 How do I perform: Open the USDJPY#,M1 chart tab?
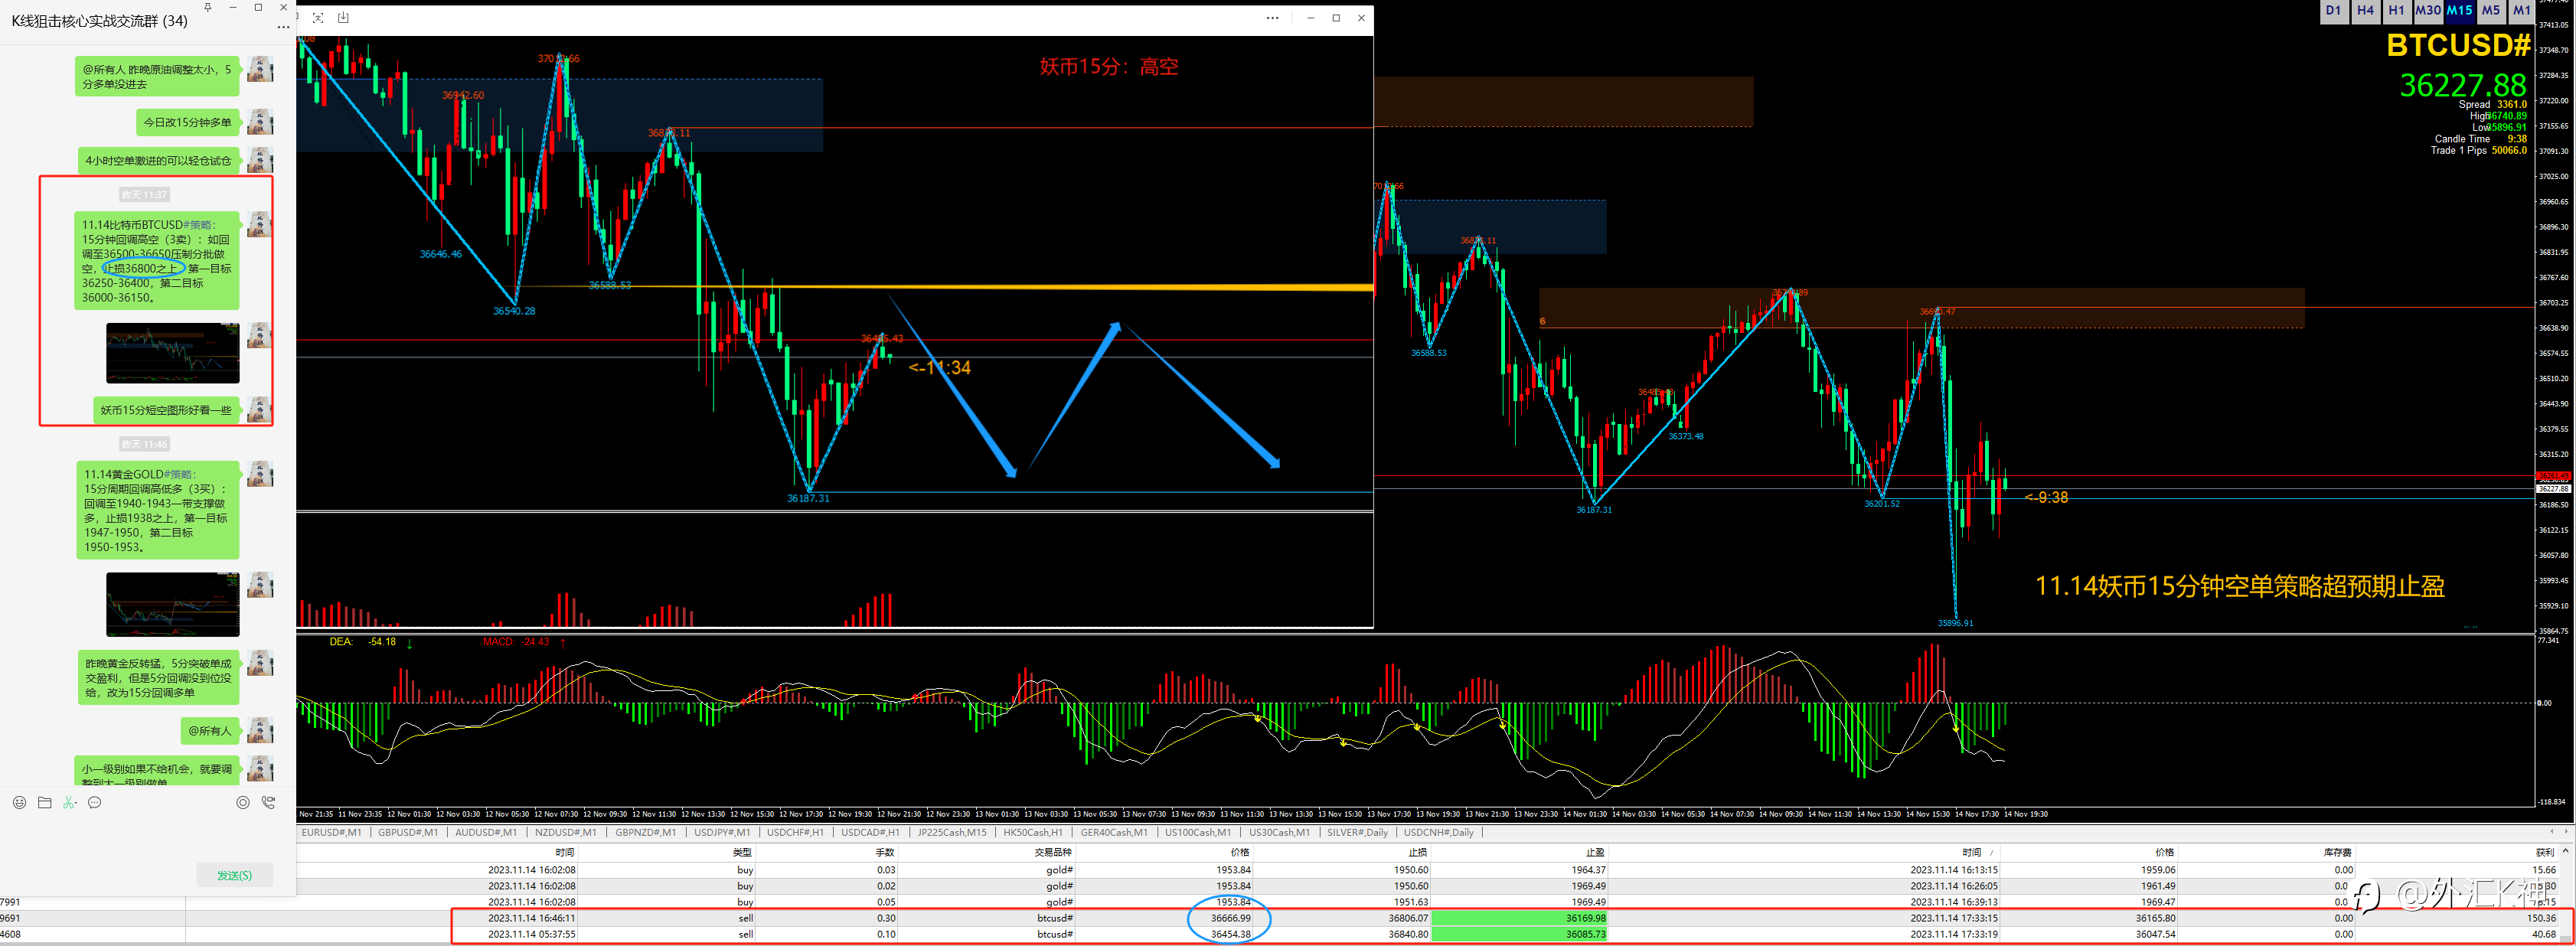[x=722, y=832]
